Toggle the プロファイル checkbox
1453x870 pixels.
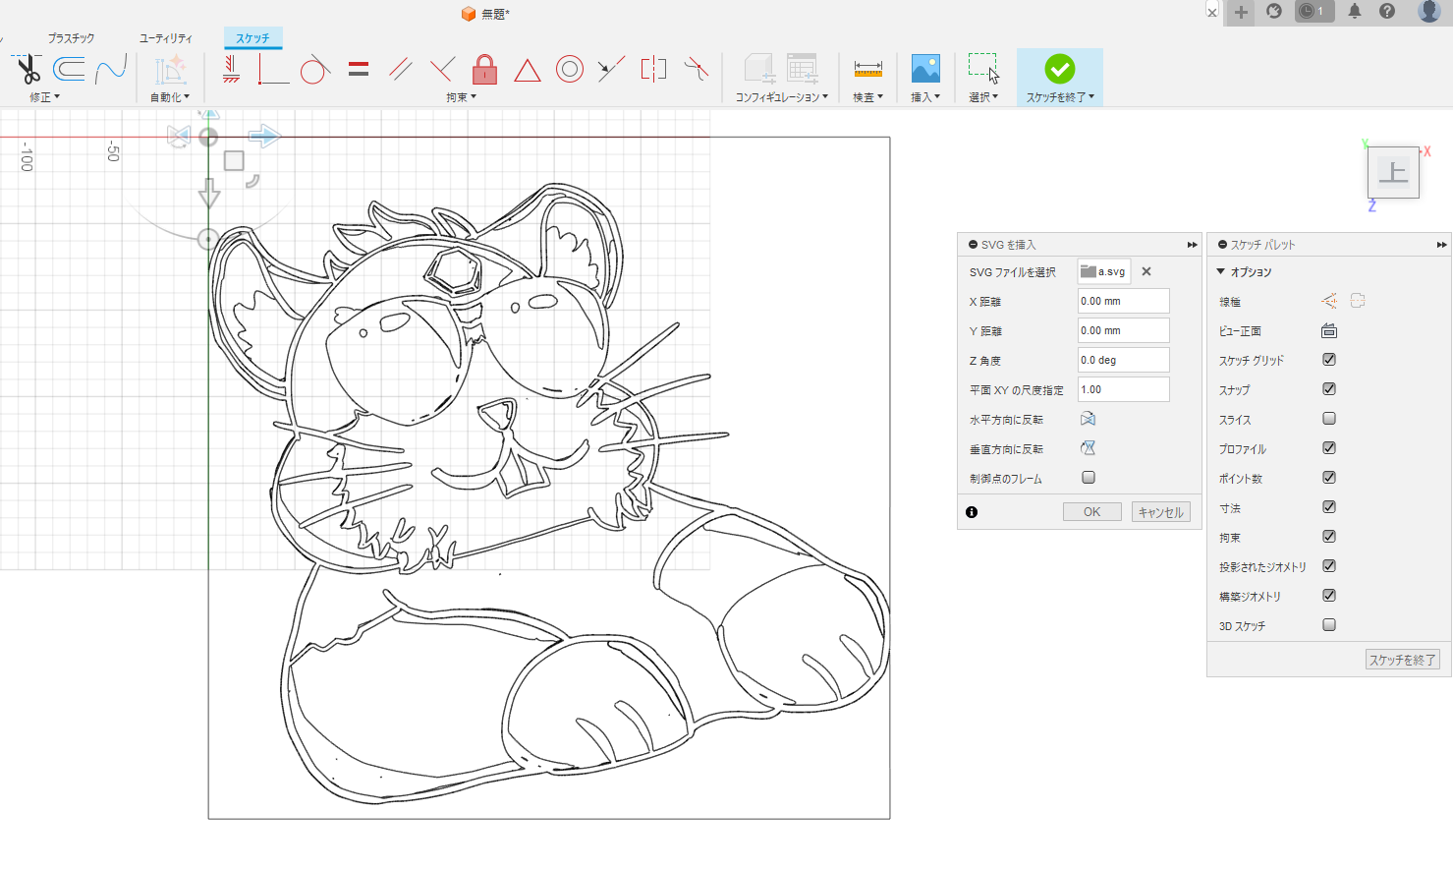tap(1329, 448)
